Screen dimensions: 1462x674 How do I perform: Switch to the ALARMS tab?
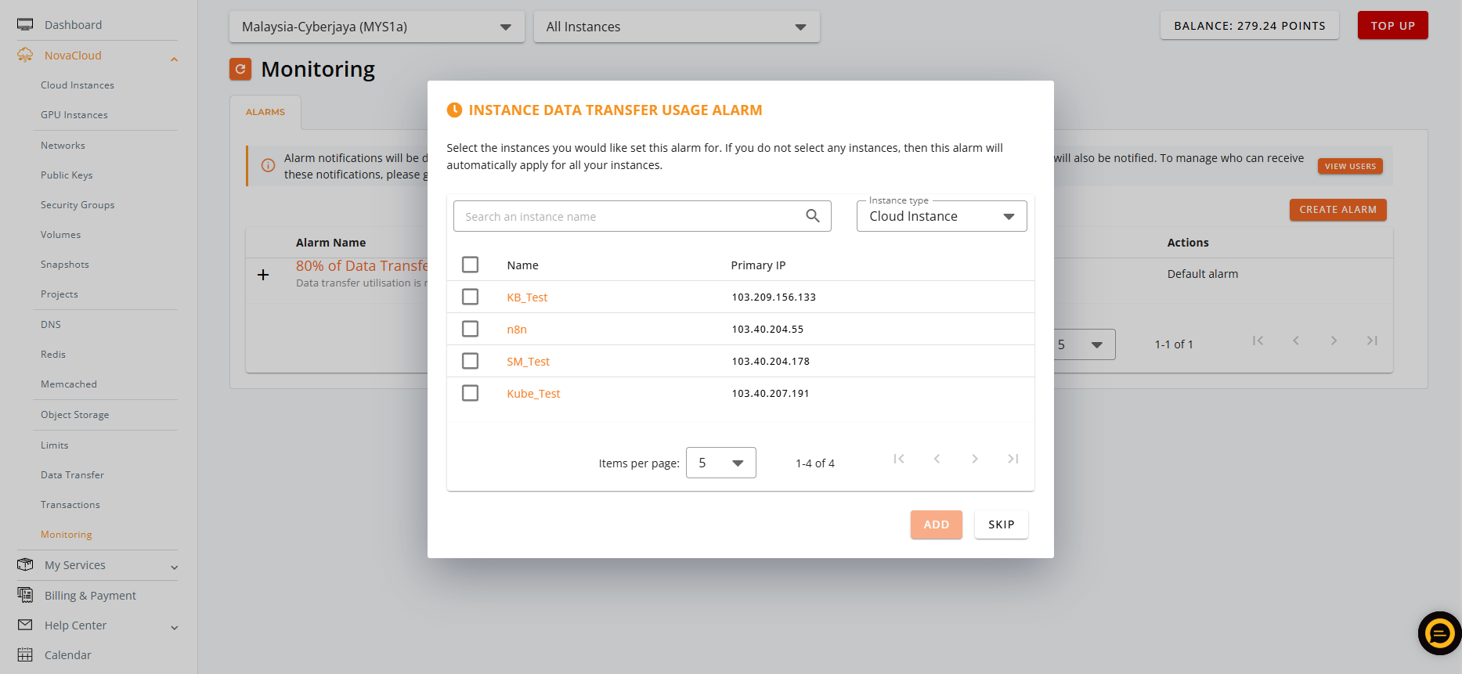pyautogui.click(x=265, y=112)
